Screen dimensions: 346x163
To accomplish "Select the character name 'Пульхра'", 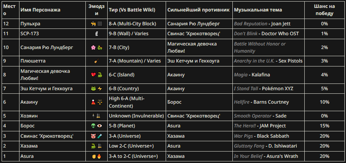I will pyautogui.click(x=30, y=24).
